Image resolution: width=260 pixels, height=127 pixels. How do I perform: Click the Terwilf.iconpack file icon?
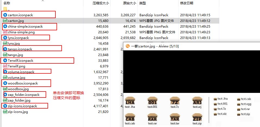point(5,61)
